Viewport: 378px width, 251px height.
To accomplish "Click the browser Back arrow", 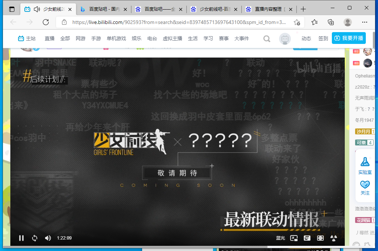I will pyautogui.click(x=13, y=22).
